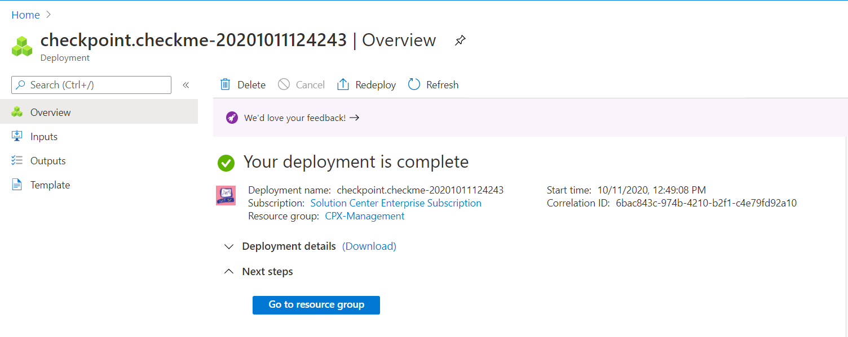
Task: Click the Deployment name value text
Action: [x=420, y=190]
